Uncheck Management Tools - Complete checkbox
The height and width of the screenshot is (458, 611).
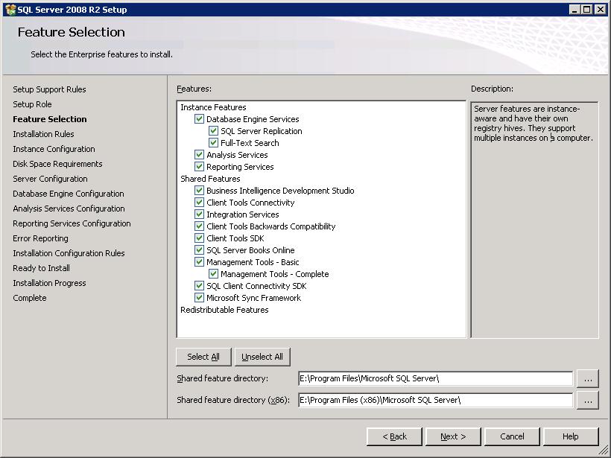pos(214,274)
